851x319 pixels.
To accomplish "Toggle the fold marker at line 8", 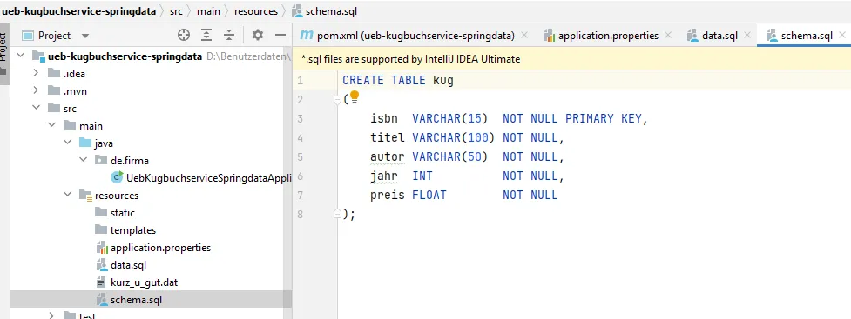I will pos(338,214).
